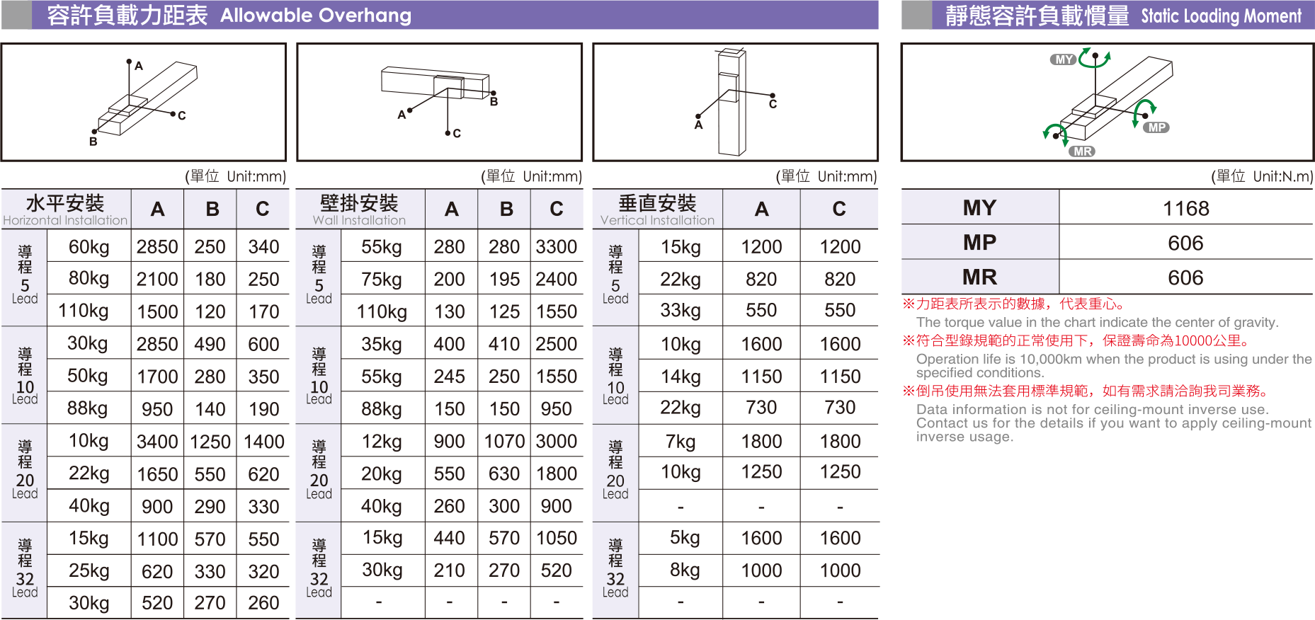Click the MY value 1168

tap(1185, 208)
